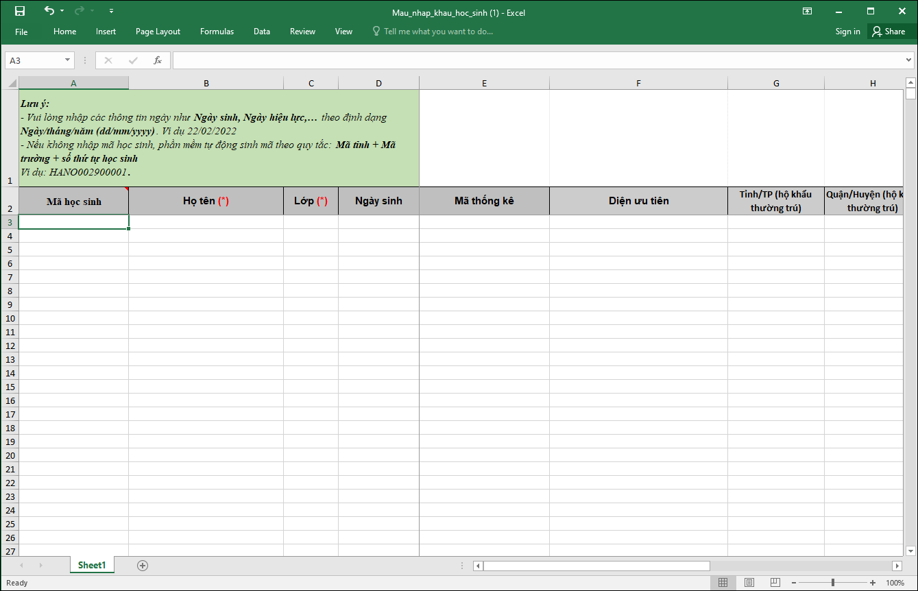Image resolution: width=918 pixels, height=591 pixels.
Task: Click the next sheet navigation arrow
Action: click(x=41, y=566)
